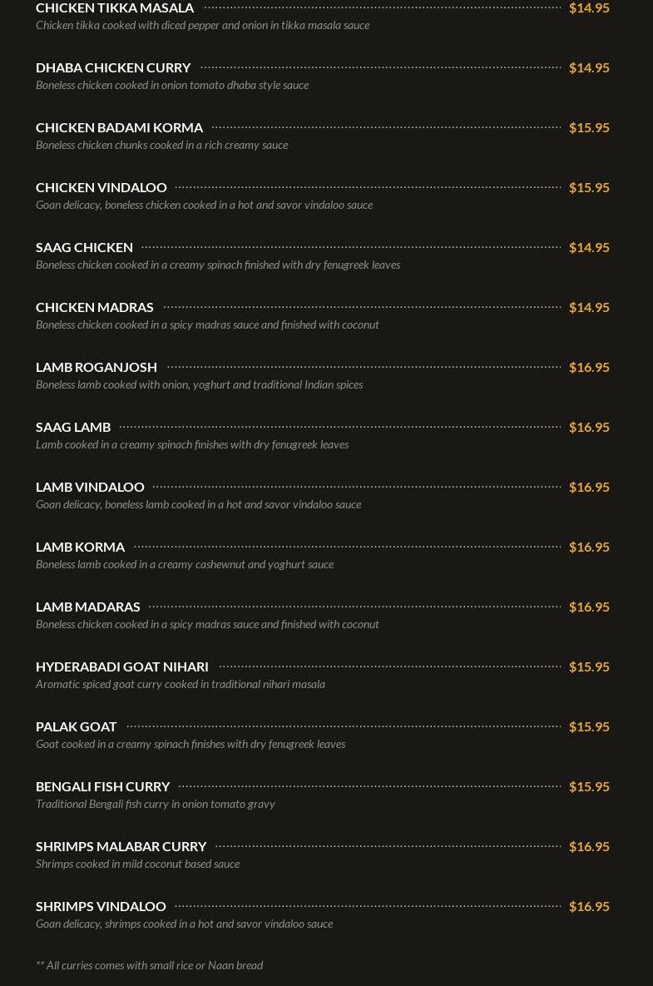This screenshot has height=986, width=653.
Task: Select the Saag Lamb title
Action: (73, 427)
